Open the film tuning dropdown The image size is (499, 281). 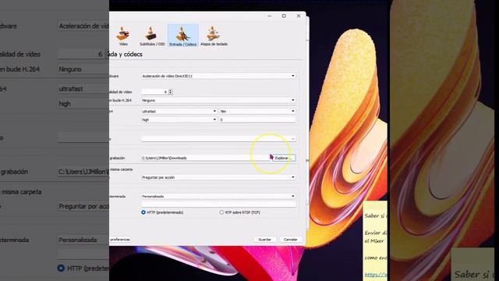pyautogui.click(x=257, y=111)
